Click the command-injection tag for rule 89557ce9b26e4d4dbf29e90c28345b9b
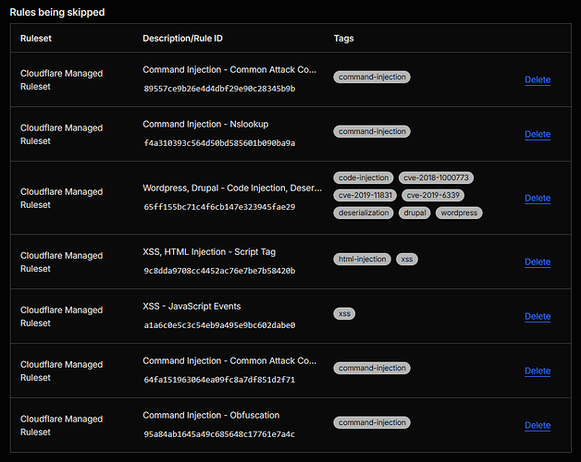Image resolution: width=581 pixels, height=462 pixels. pos(372,77)
